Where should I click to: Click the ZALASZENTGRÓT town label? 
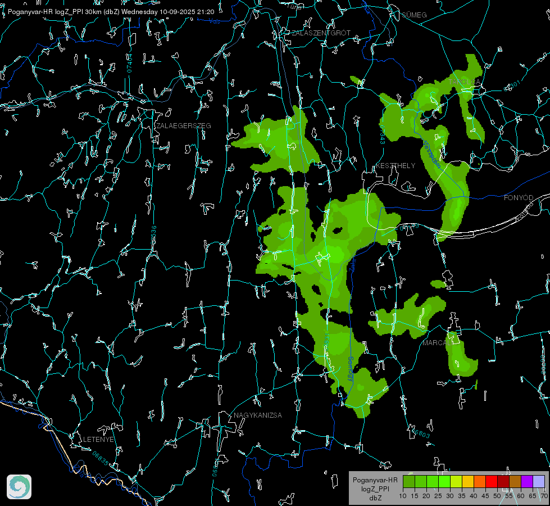coord(321,33)
